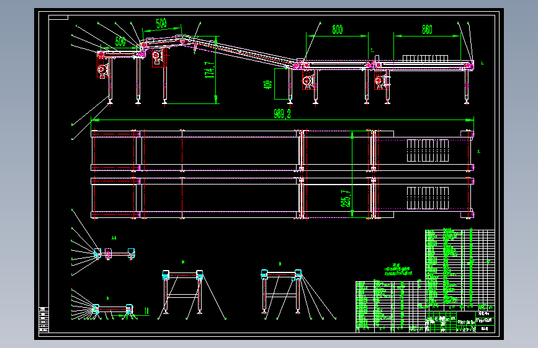The height and width of the screenshot is (348, 538).
Task: Click the small 11 dimension text
Action: click(x=146, y=311)
